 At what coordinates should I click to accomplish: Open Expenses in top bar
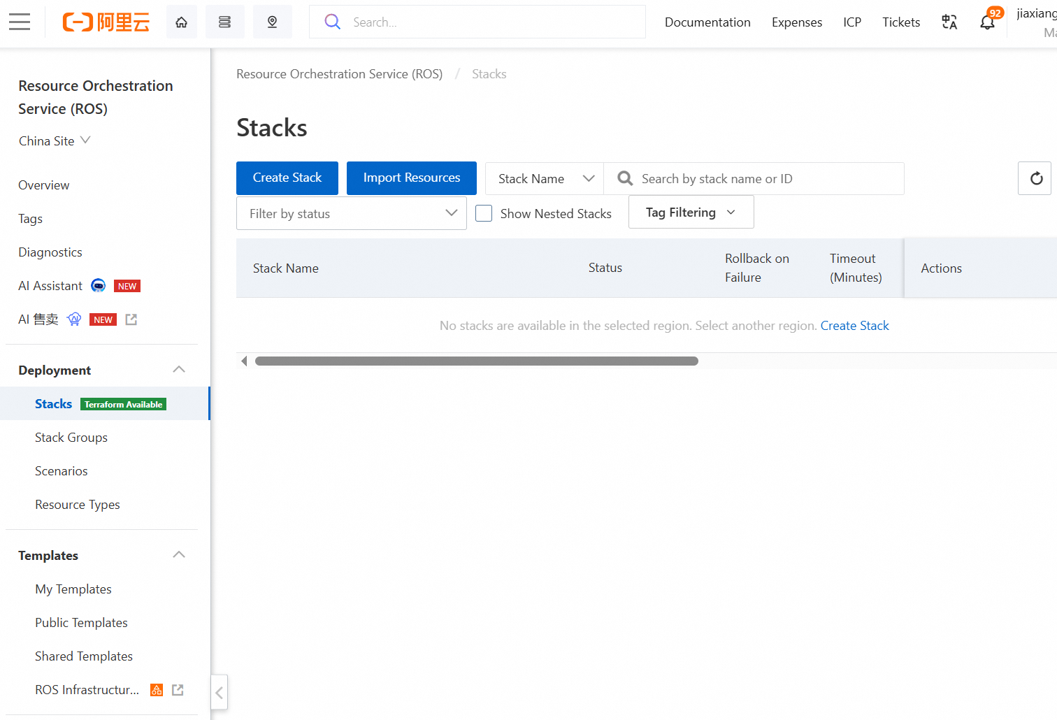pos(797,22)
